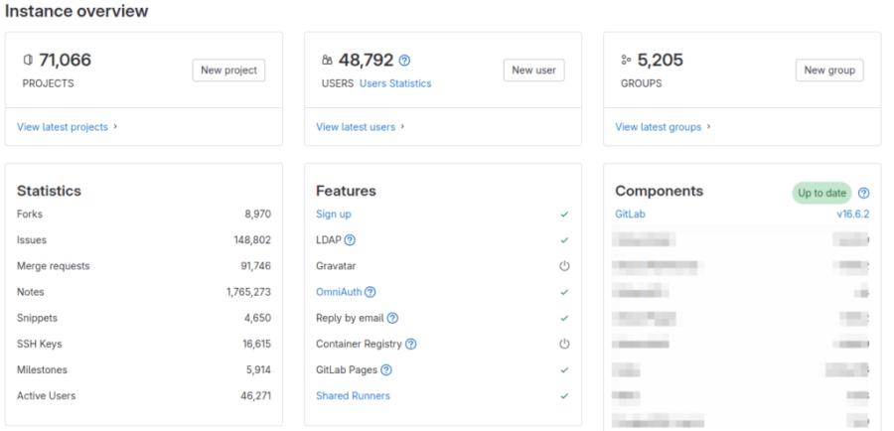Select the Snippets count 4,650
This screenshot has width=894, height=431.
point(257,318)
